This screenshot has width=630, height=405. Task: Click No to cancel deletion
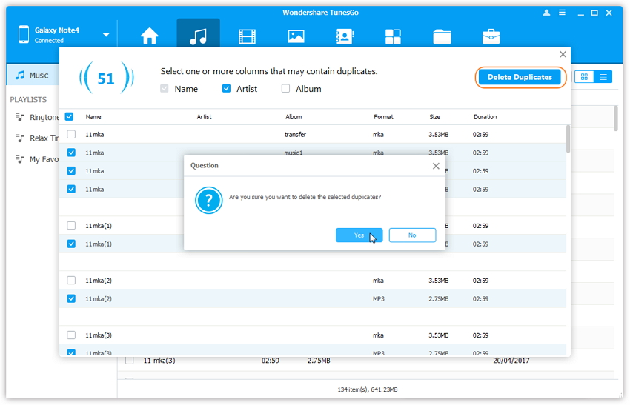412,235
